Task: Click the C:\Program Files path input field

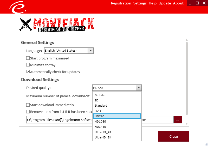Action: pos(100,120)
